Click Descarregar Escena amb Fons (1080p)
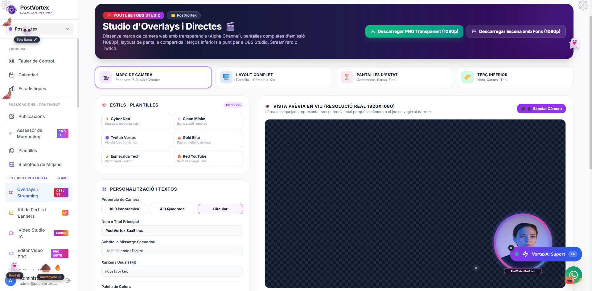This screenshot has width=592, height=291. point(516,31)
